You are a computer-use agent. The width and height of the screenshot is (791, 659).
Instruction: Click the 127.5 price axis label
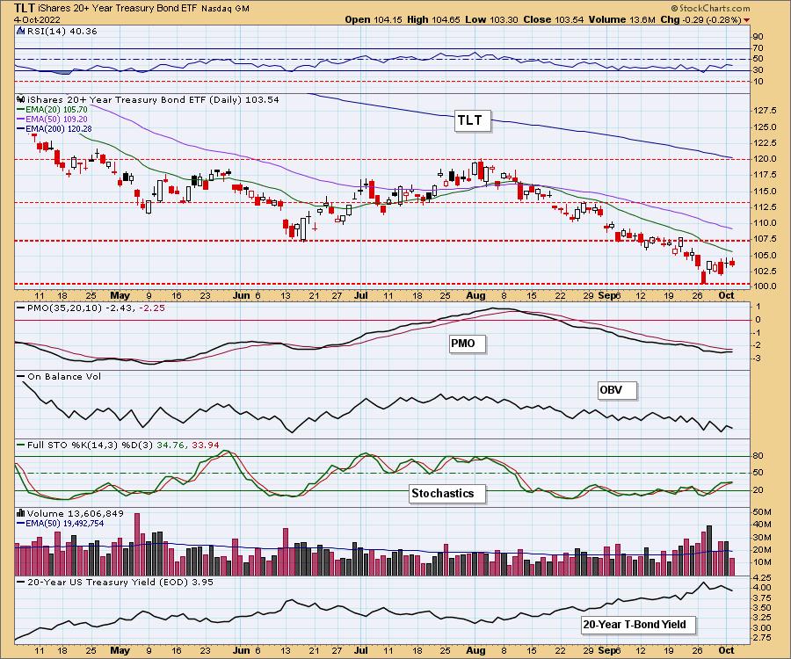[x=766, y=111]
